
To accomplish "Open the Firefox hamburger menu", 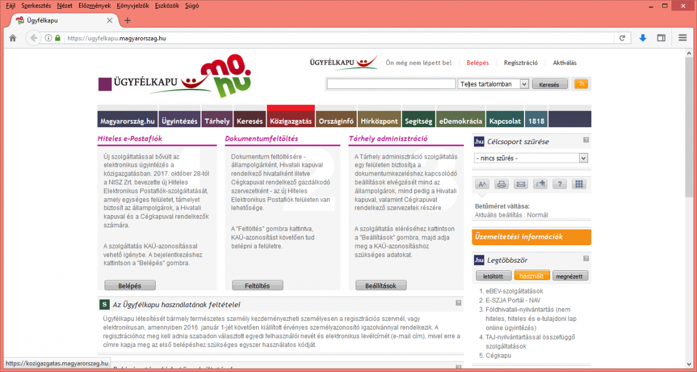I will click(682, 38).
